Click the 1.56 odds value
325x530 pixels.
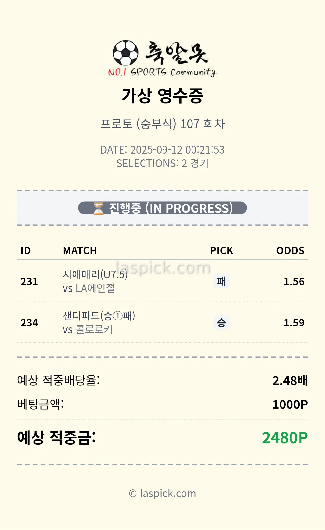pos(294,282)
